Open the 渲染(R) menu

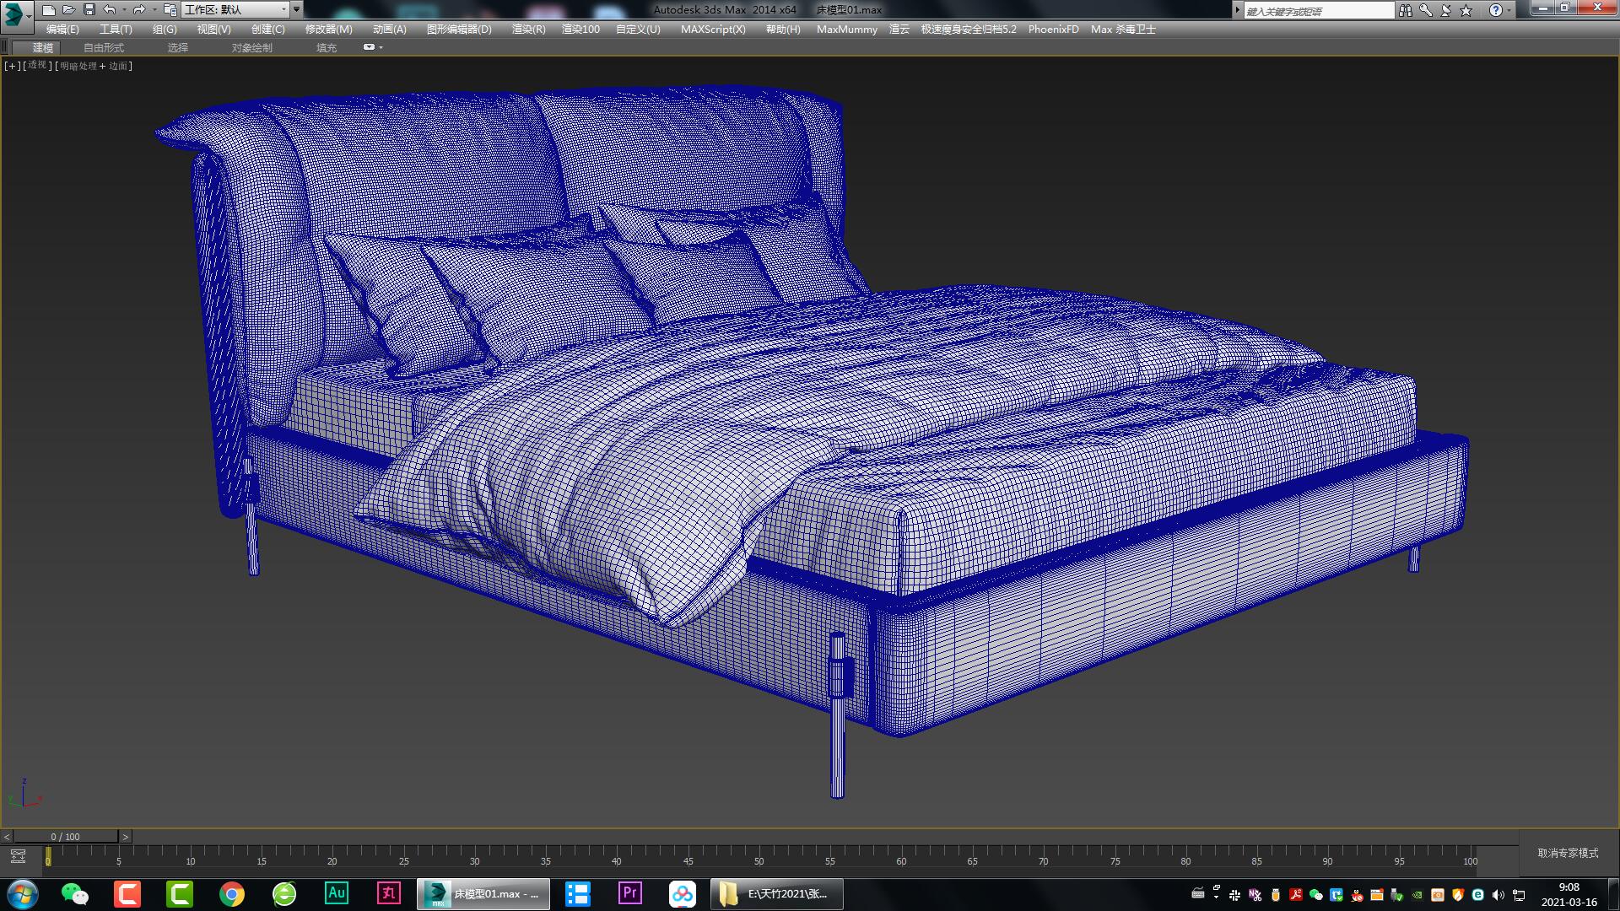coord(528,29)
